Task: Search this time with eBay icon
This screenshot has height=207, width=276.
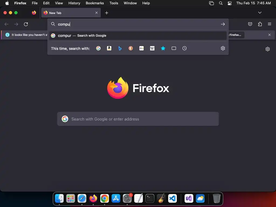Action: pyautogui.click(x=142, y=48)
